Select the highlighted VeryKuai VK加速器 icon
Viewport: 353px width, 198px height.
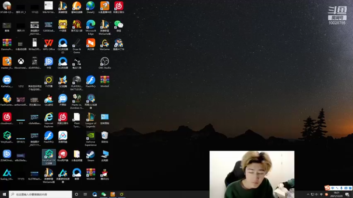tap(49, 157)
